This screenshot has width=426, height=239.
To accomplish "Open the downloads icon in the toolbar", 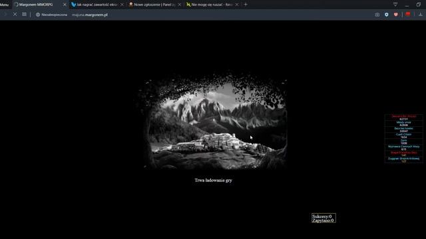I will click(420, 15).
